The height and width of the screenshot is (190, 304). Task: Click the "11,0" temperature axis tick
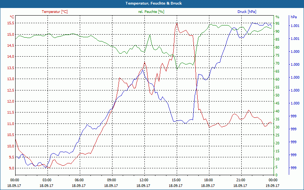pos(11,123)
